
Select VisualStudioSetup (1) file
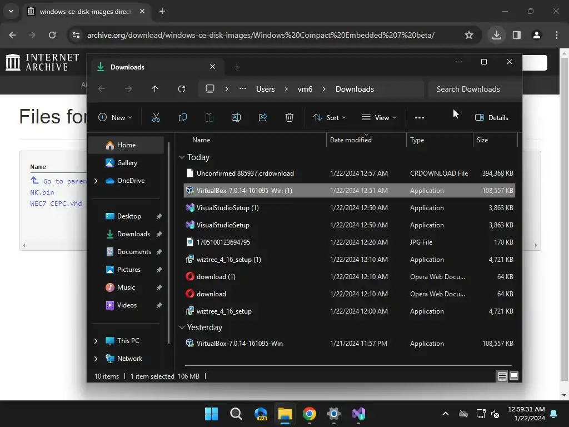tap(350, 208)
